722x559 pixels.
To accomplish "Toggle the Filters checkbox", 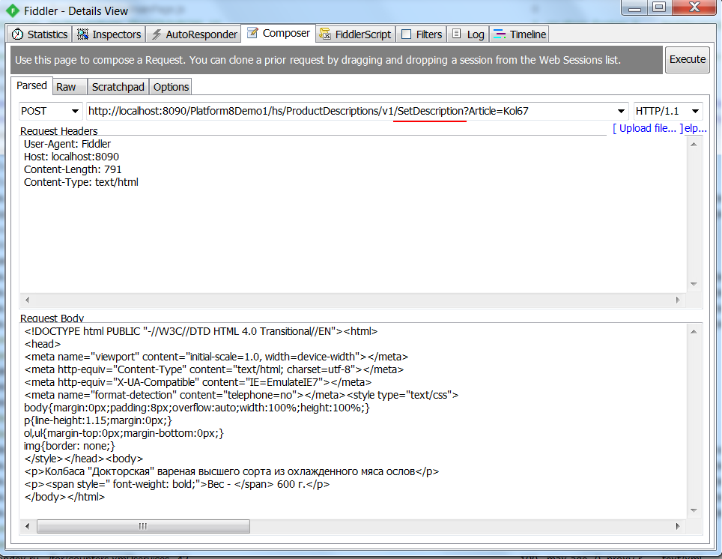I will point(407,34).
